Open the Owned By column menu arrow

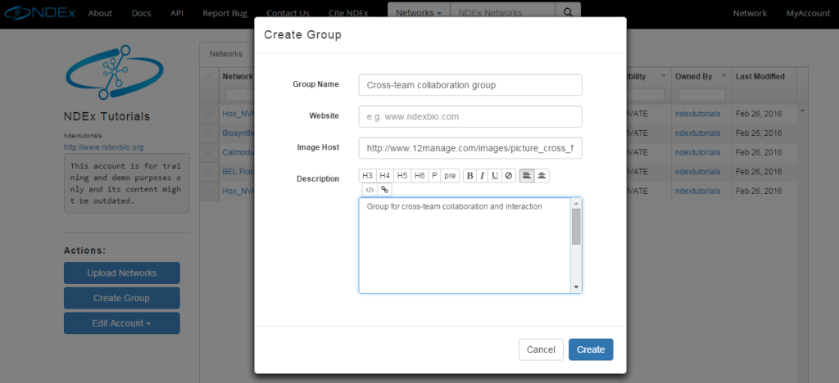point(724,76)
